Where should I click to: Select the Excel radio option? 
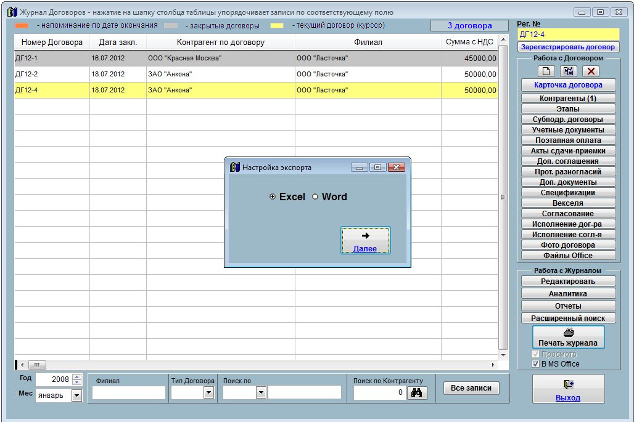(x=273, y=197)
